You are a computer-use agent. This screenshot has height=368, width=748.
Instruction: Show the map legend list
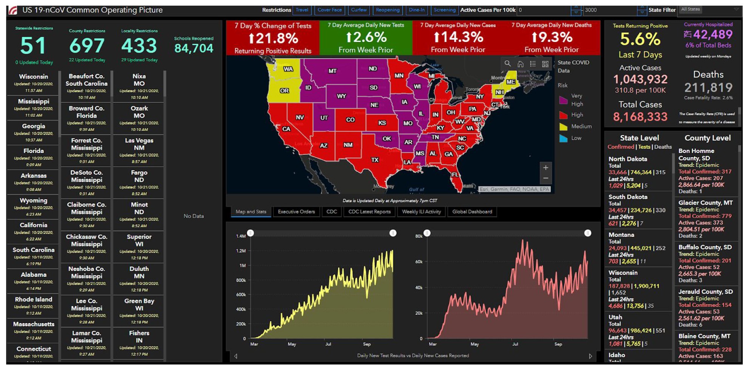[x=533, y=64]
